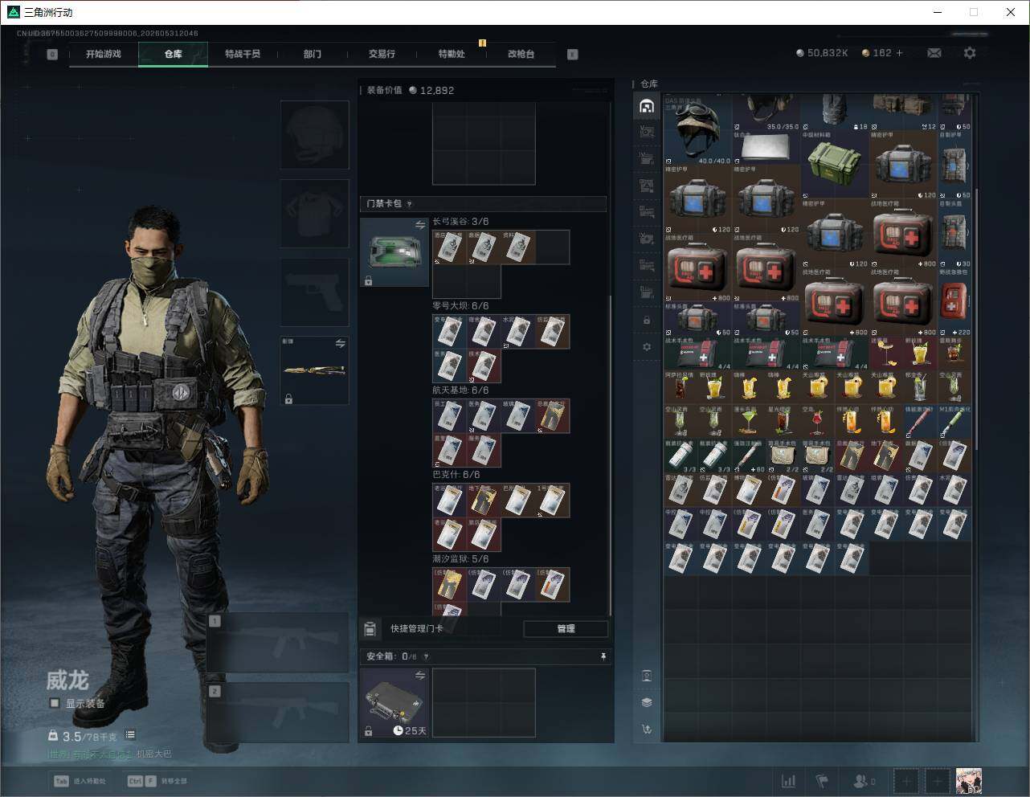Screen dimensions: 1030x797
Task: Click the swap arrows on melee knife slot
Action: [340, 344]
